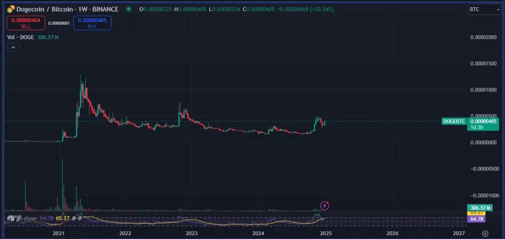Click the 2024 label on time axis
Viewport: 505px width, 239px height.
coord(258,233)
